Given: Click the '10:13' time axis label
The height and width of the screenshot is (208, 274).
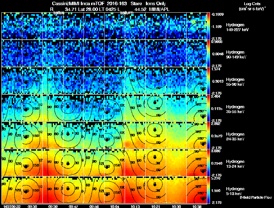Looking at the screenshot, I should pos(135,206).
